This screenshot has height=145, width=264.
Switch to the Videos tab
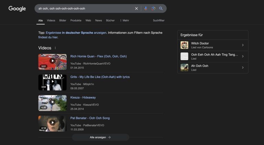click(x=51, y=21)
